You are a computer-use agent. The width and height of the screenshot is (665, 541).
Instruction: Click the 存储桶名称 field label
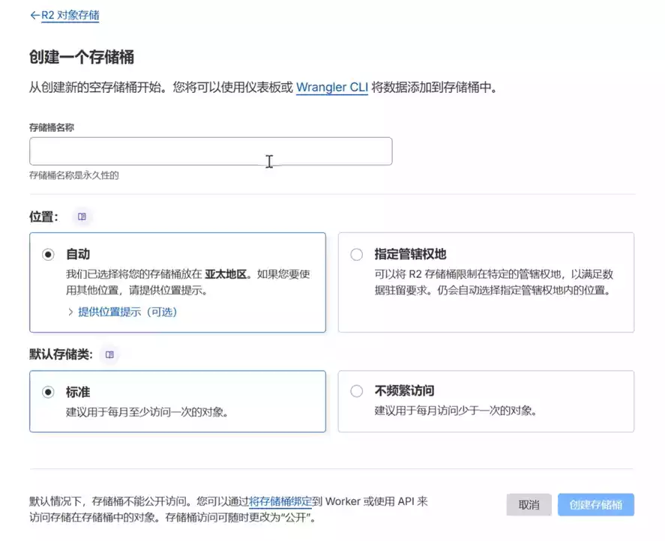click(x=51, y=127)
